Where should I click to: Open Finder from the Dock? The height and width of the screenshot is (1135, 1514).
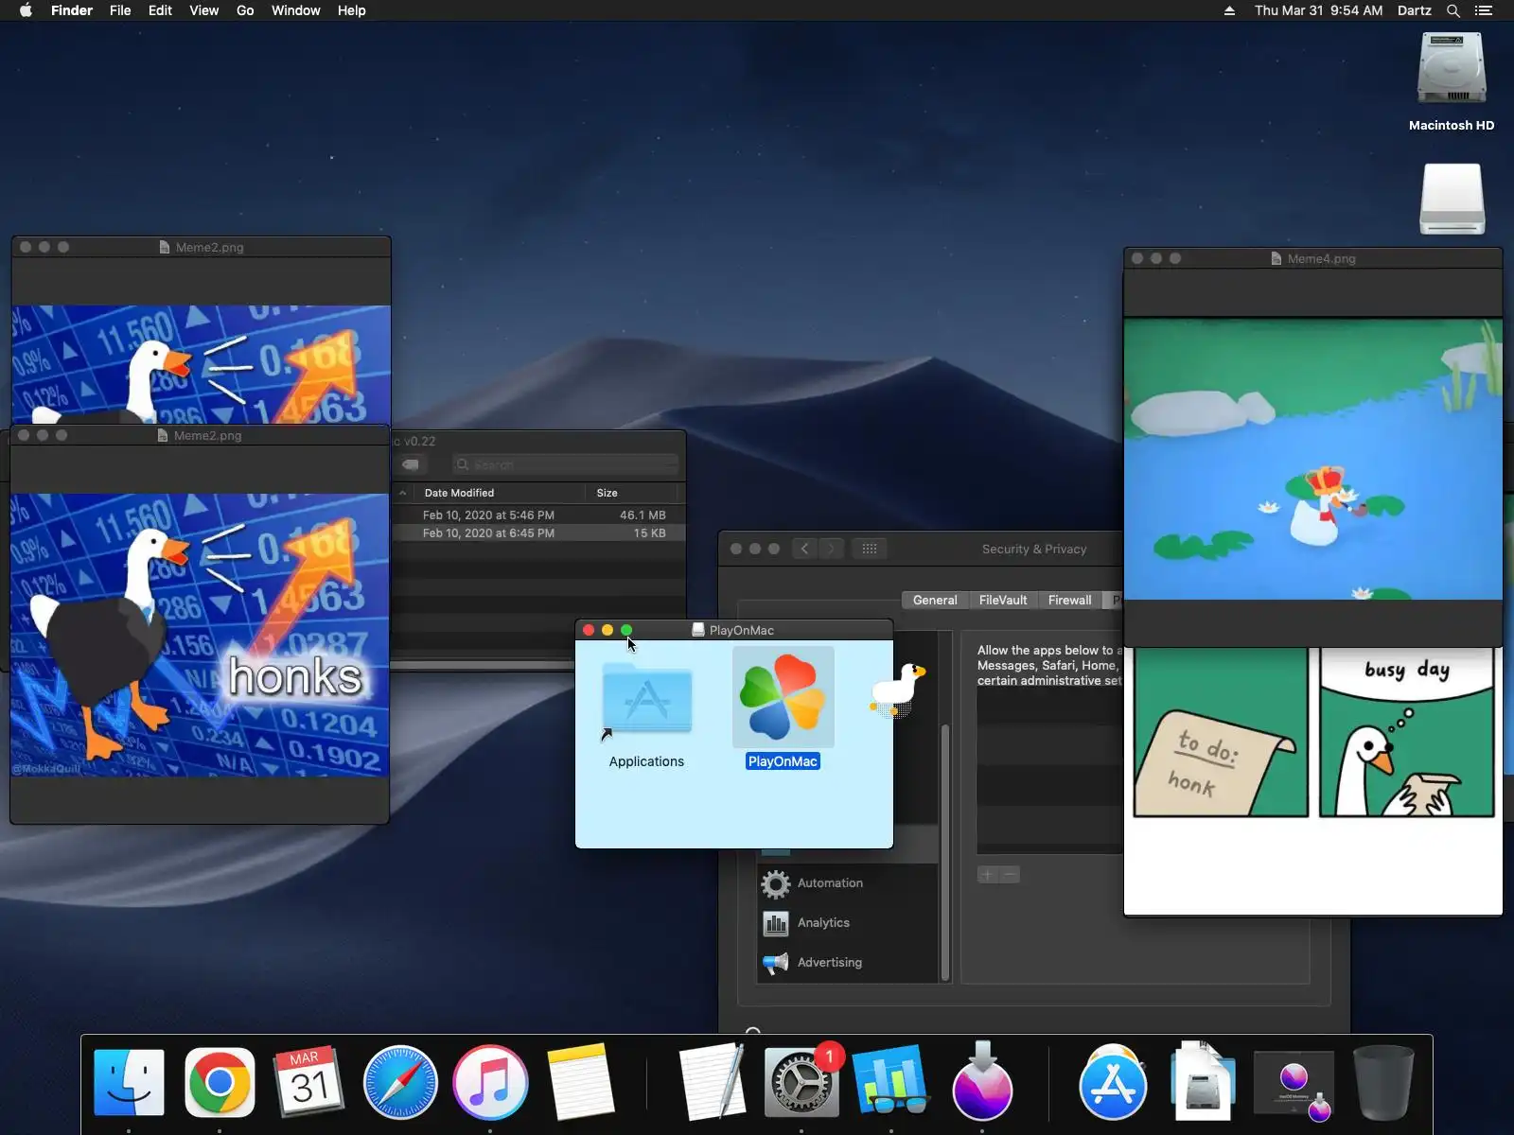tap(130, 1082)
